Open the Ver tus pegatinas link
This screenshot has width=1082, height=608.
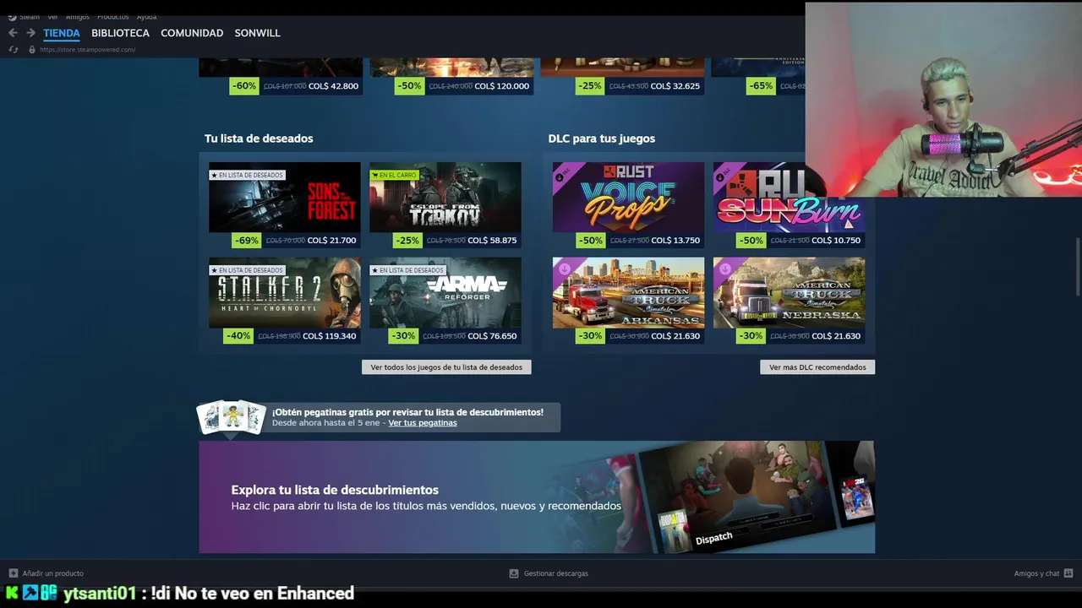(423, 423)
